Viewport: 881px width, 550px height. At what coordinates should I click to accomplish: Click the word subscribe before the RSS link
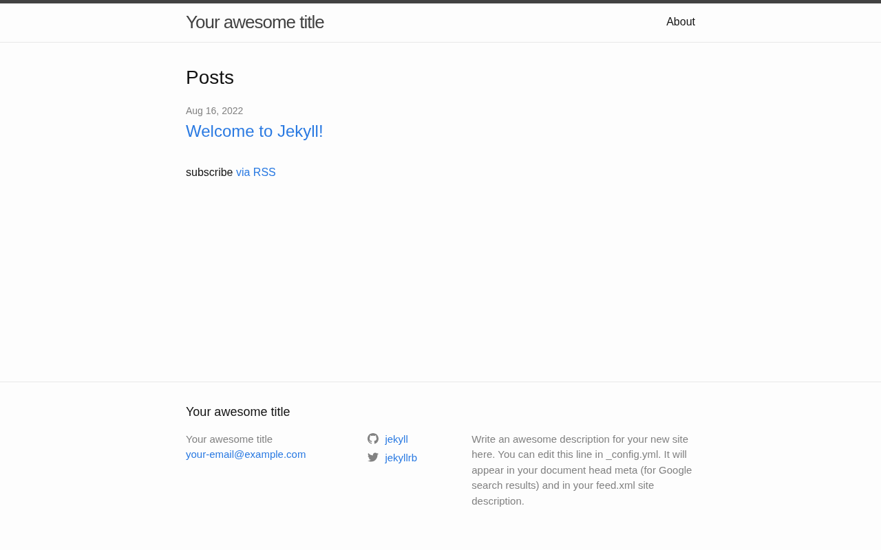pos(209,173)
